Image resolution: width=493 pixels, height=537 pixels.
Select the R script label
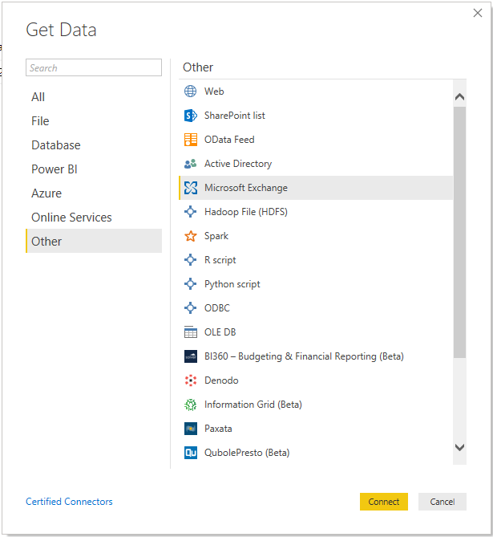(x=220, y=260)
